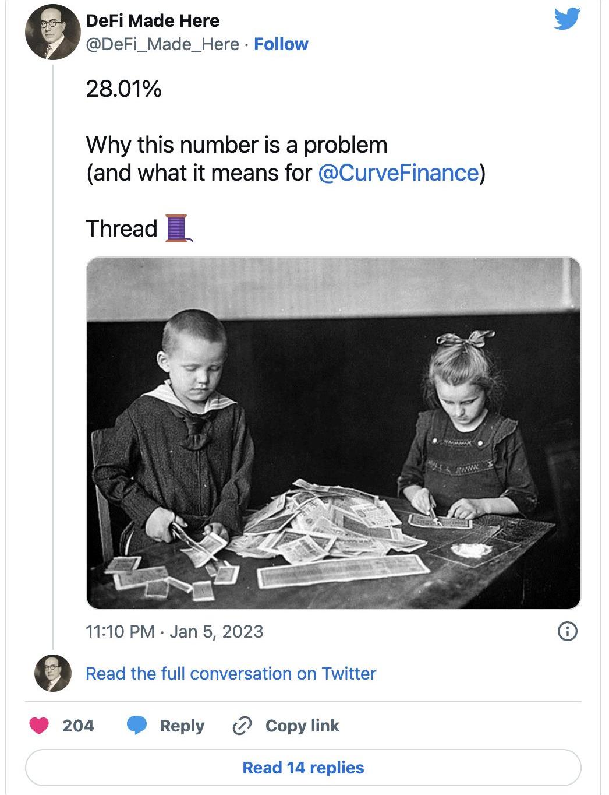Click the "Why this number is a problem" text
The width and height of the screenshot is (609, 795).
(x=236, y=145)
